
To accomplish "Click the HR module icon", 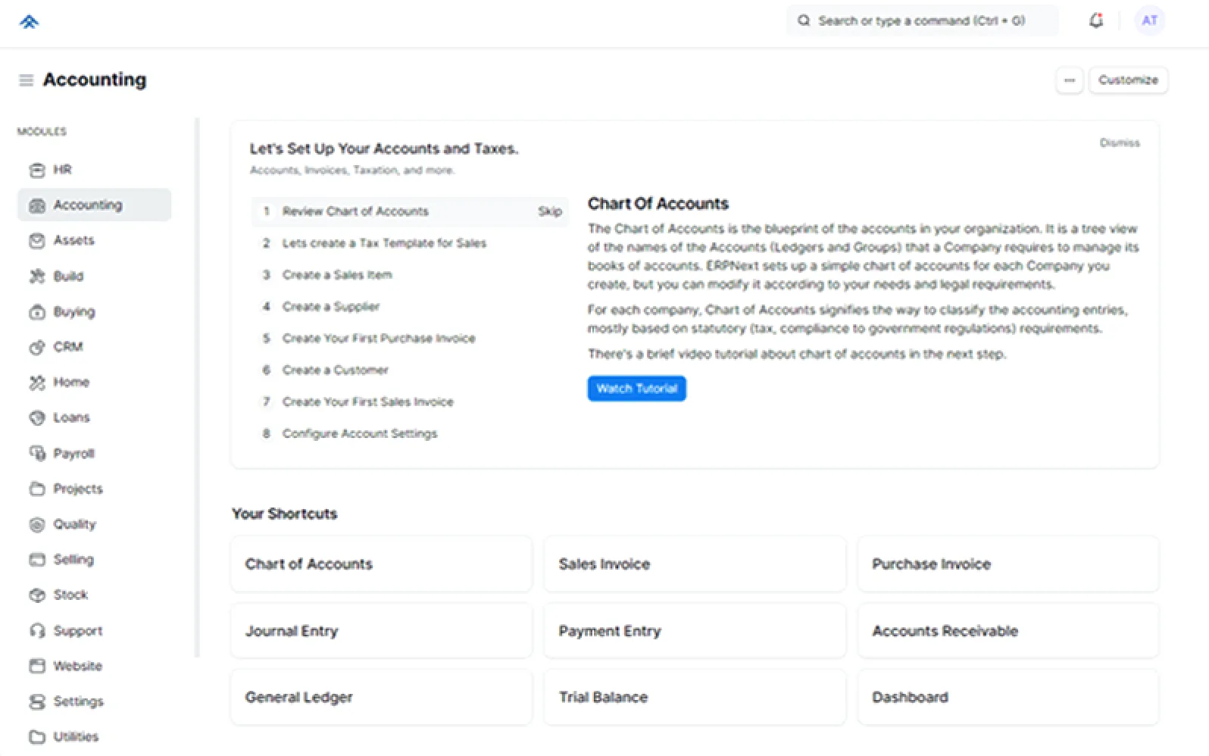I will pos(37,170).
